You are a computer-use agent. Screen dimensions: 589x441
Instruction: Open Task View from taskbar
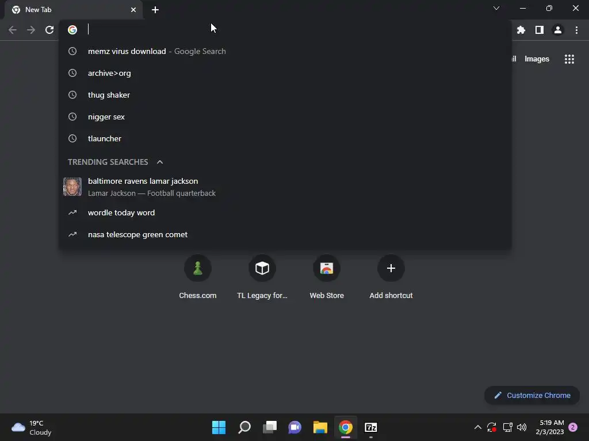coord(269,427)
